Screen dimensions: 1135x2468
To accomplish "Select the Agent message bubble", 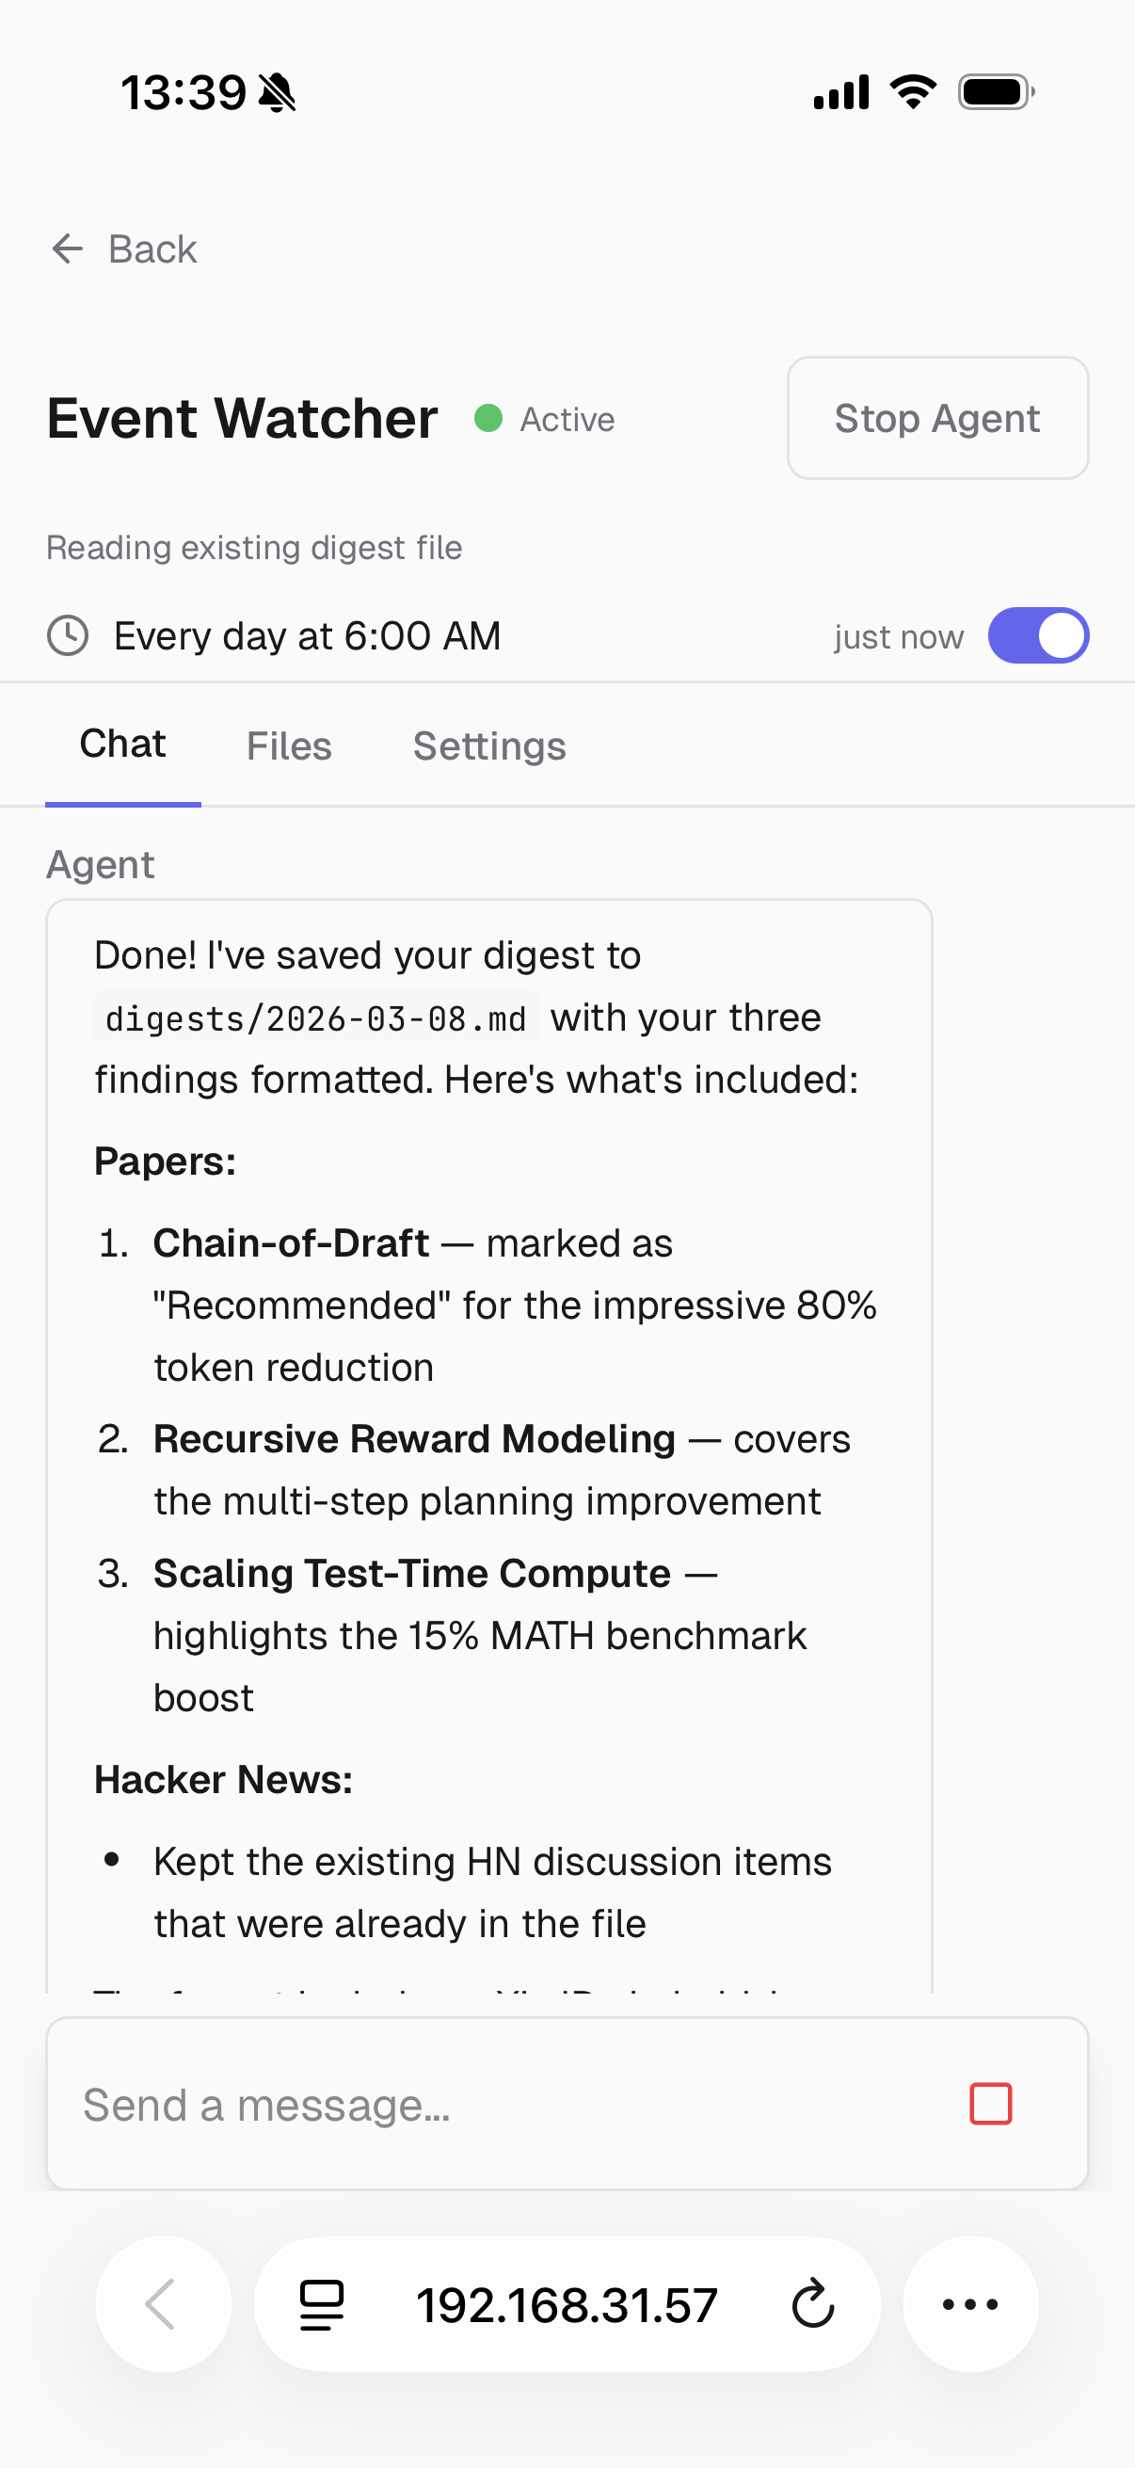I will [x=490, y=1437].
